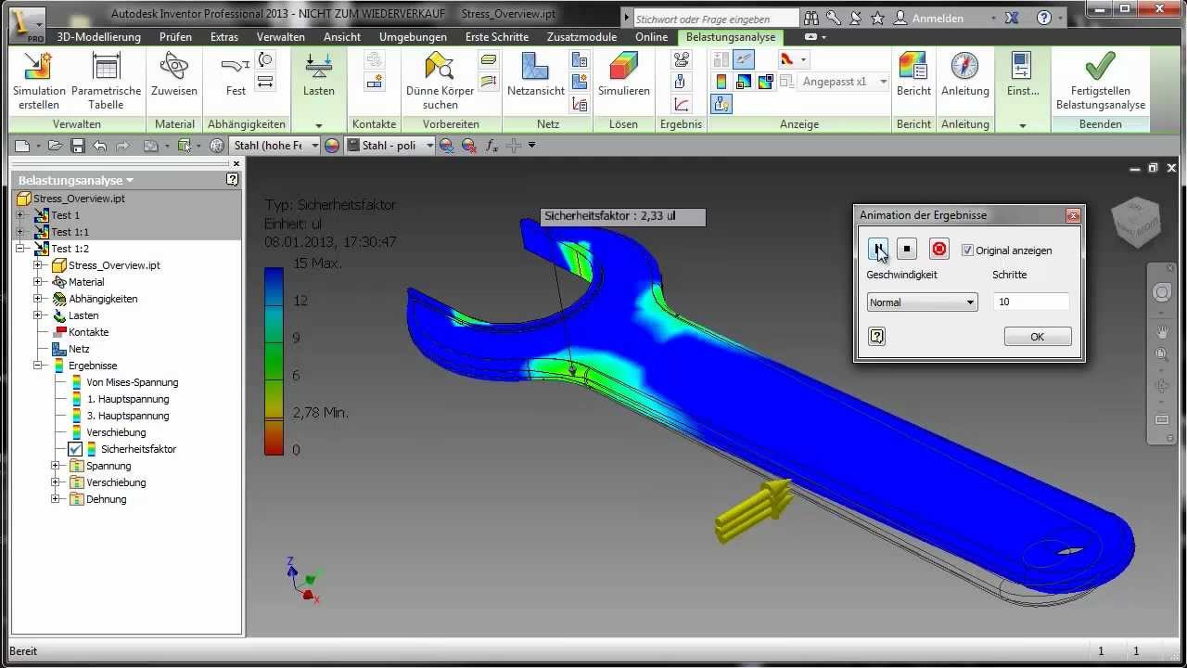This screenshot has height=668, width=1187.
Task: Open the Stahl (hohe Fe material dropdown
Action: click(274, 146)
